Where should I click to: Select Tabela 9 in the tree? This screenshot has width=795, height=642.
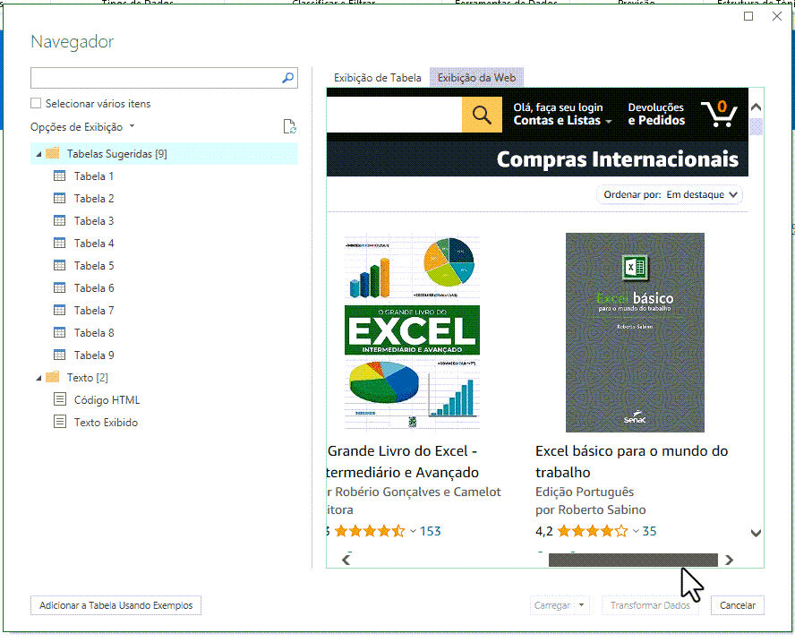[x=94, y=355]
